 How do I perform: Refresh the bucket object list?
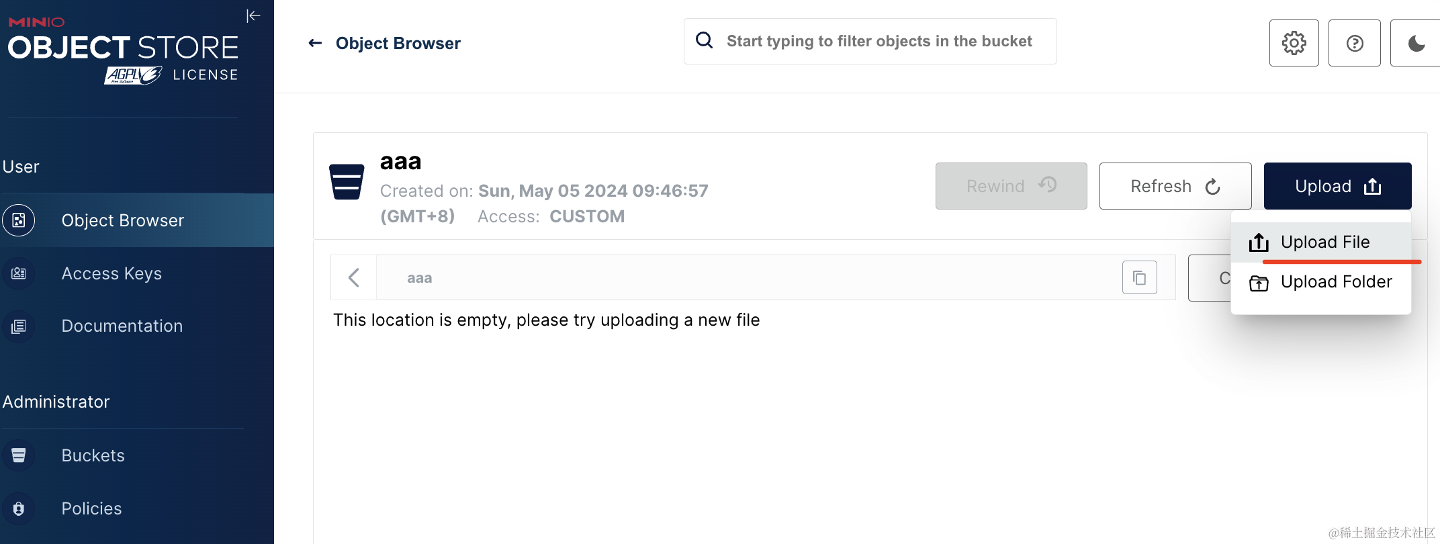(1175, 186)
